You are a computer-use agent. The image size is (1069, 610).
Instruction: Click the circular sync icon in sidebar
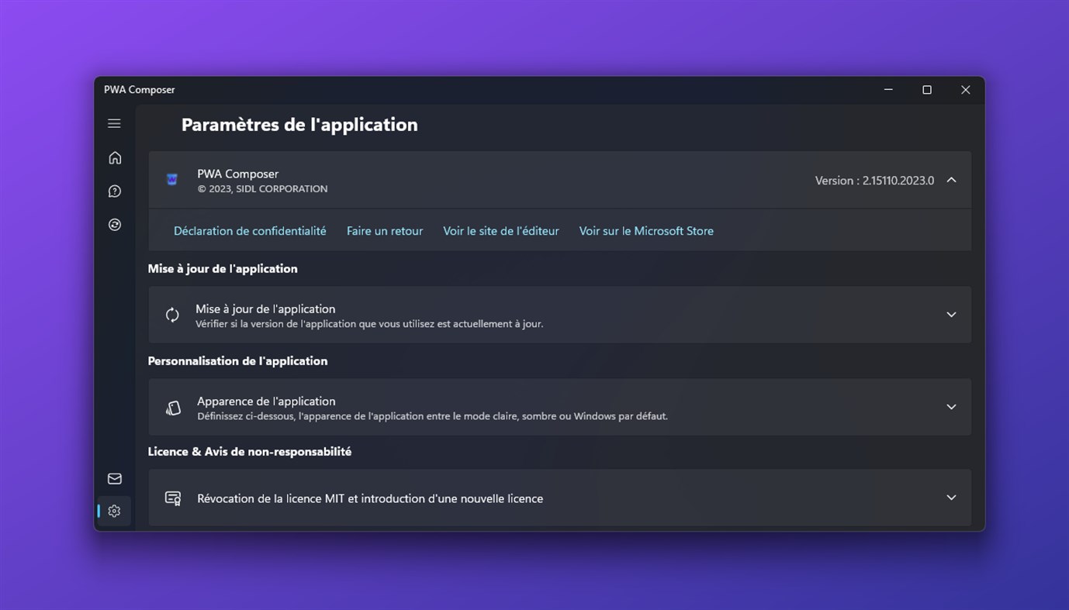(115, 225)
